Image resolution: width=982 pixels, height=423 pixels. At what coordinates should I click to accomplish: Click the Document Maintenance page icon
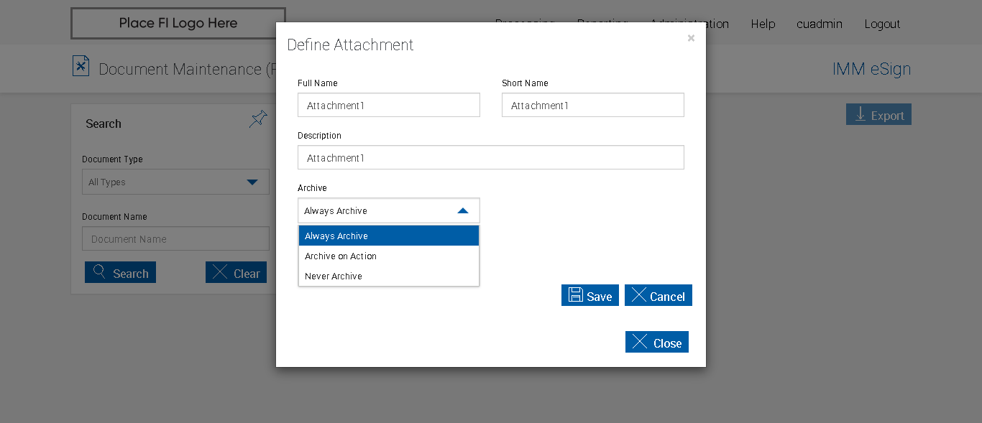click(x=81, y=66)
